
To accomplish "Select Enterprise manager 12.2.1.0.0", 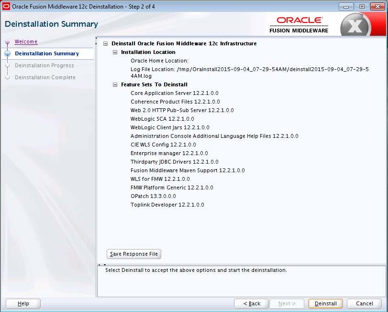I will (169, 153).
